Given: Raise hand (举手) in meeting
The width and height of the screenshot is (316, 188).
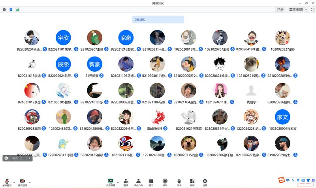Looking at the screenshot, I should coord(179,182).
